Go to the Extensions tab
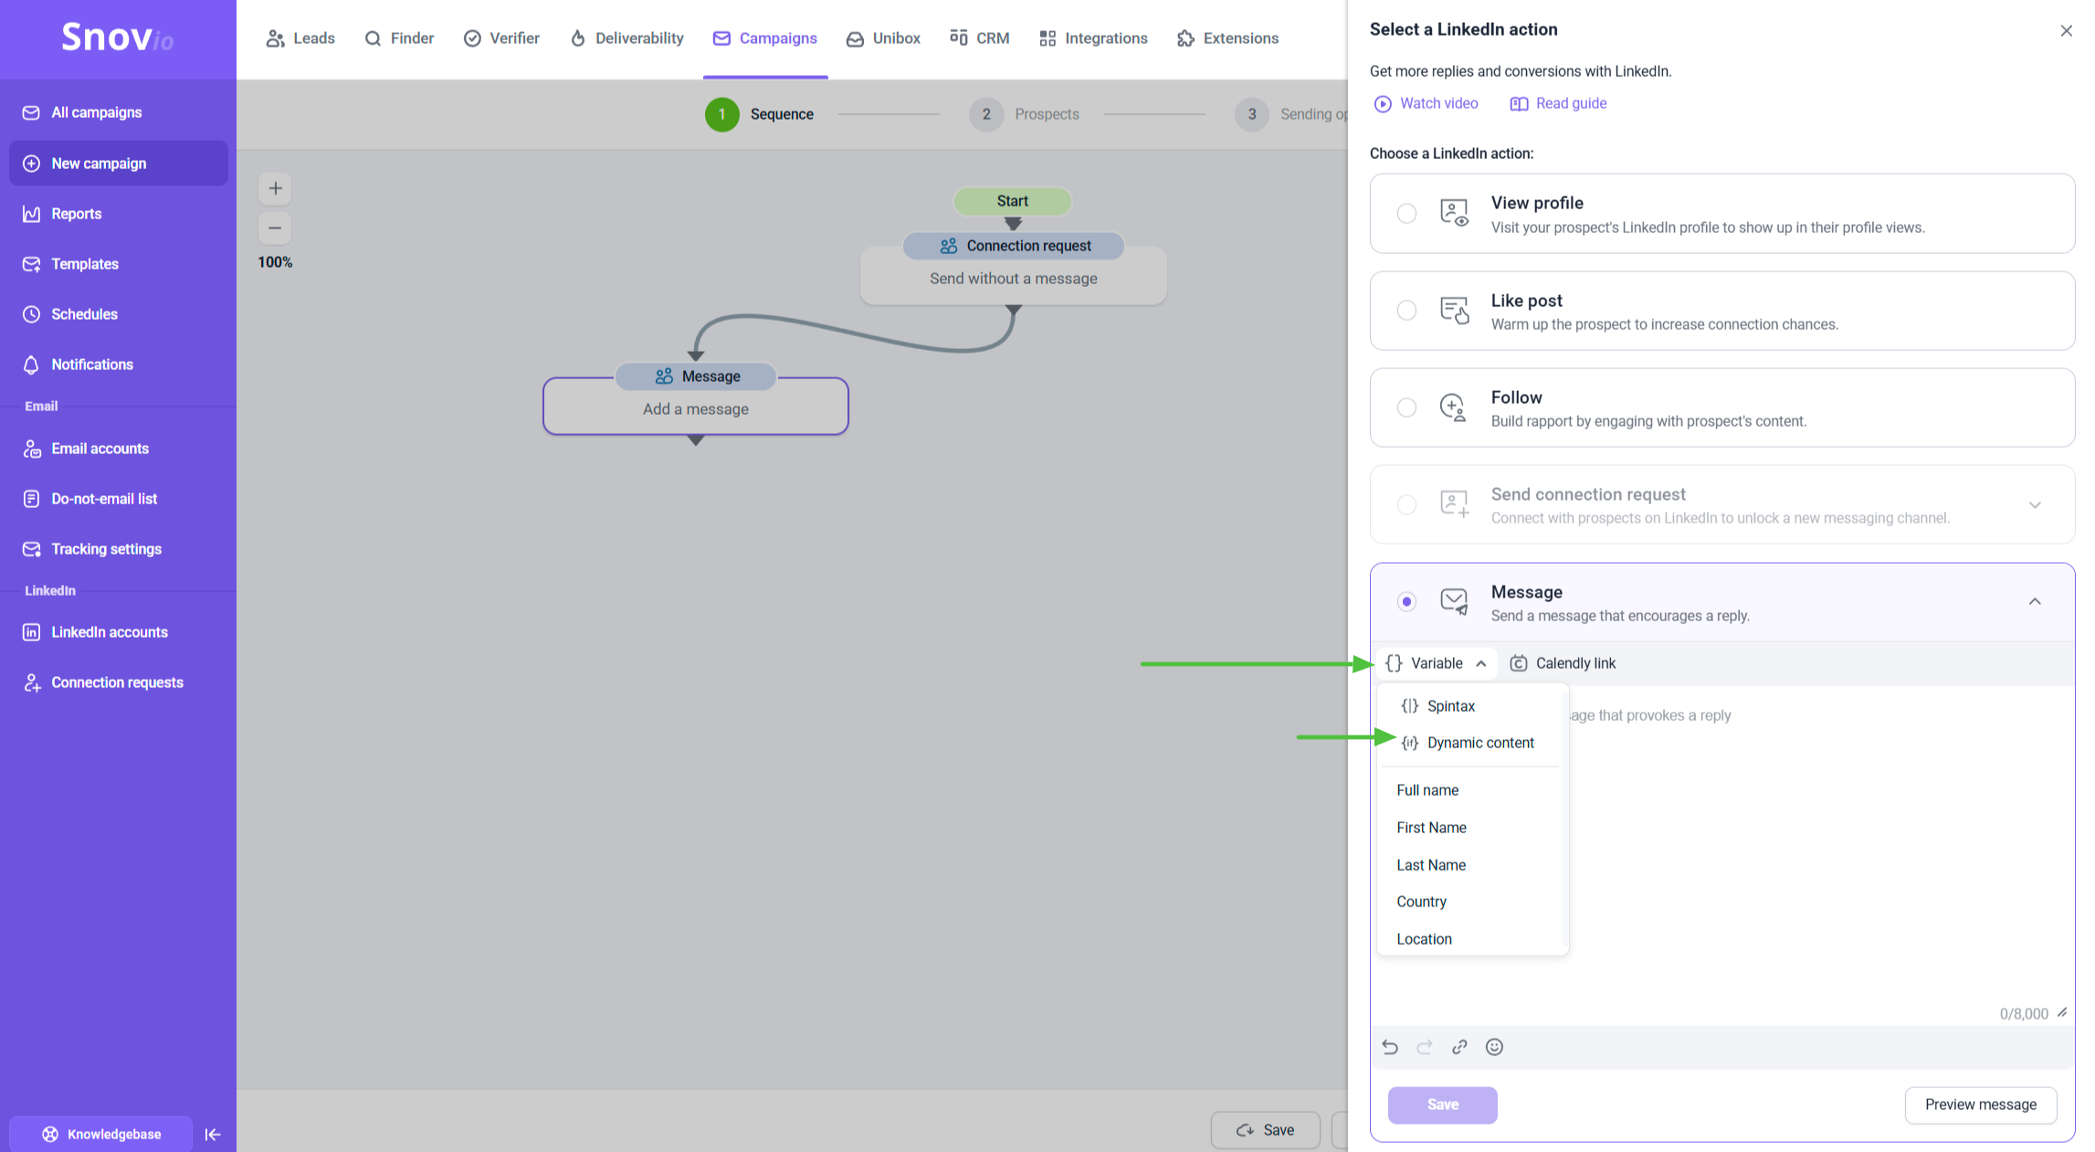Screen dimensions: 2095x1152 click(x=1228, y=38)
